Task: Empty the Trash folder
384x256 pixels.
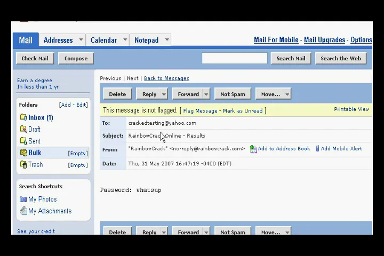Action: coord(78,165)
